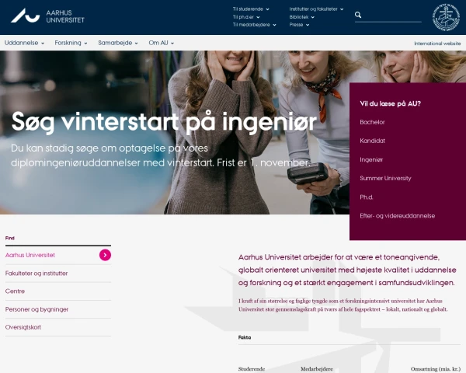Click the Find heading
This screenshot has width=466, height=373.
click(x=10, y=238)
